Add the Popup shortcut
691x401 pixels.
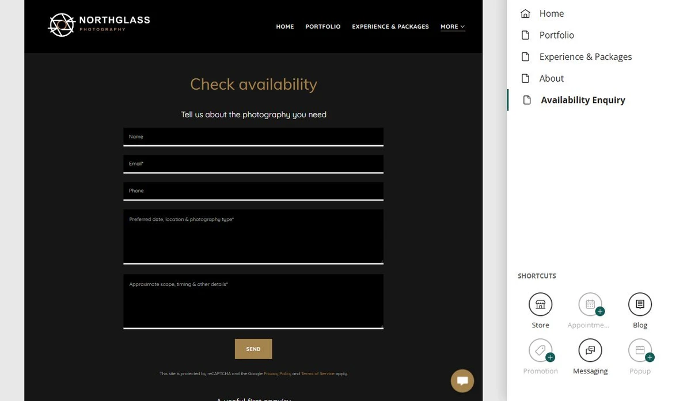point(650,357)
